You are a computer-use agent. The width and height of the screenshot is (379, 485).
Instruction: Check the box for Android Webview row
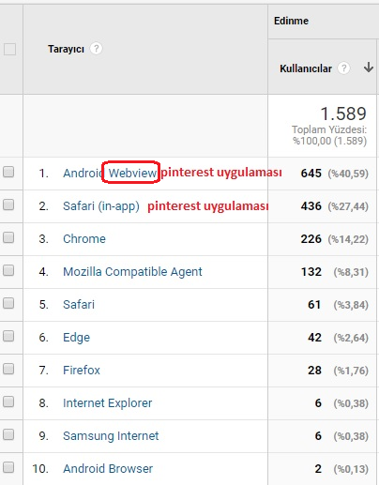8,172
